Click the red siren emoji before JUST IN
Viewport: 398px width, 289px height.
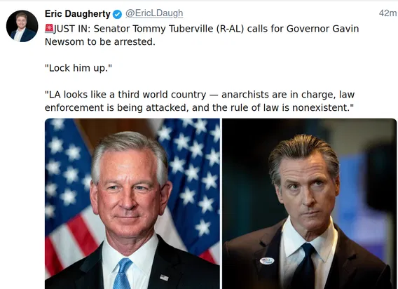pyautogui.click(x=49, y=29)
